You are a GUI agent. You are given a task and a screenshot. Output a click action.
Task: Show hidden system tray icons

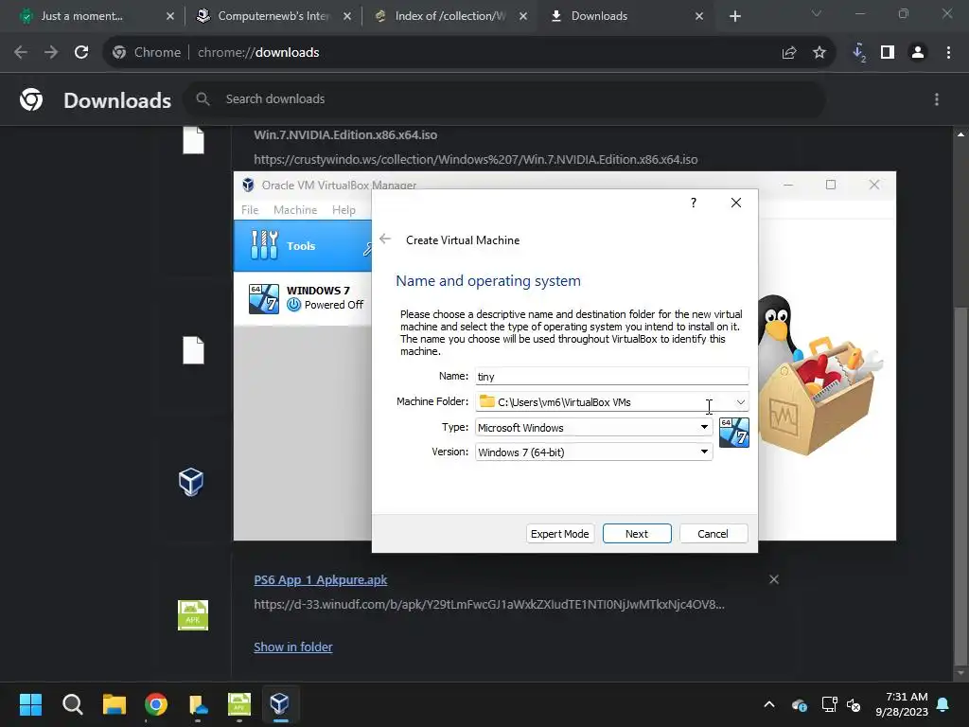[x=769, y=704]
